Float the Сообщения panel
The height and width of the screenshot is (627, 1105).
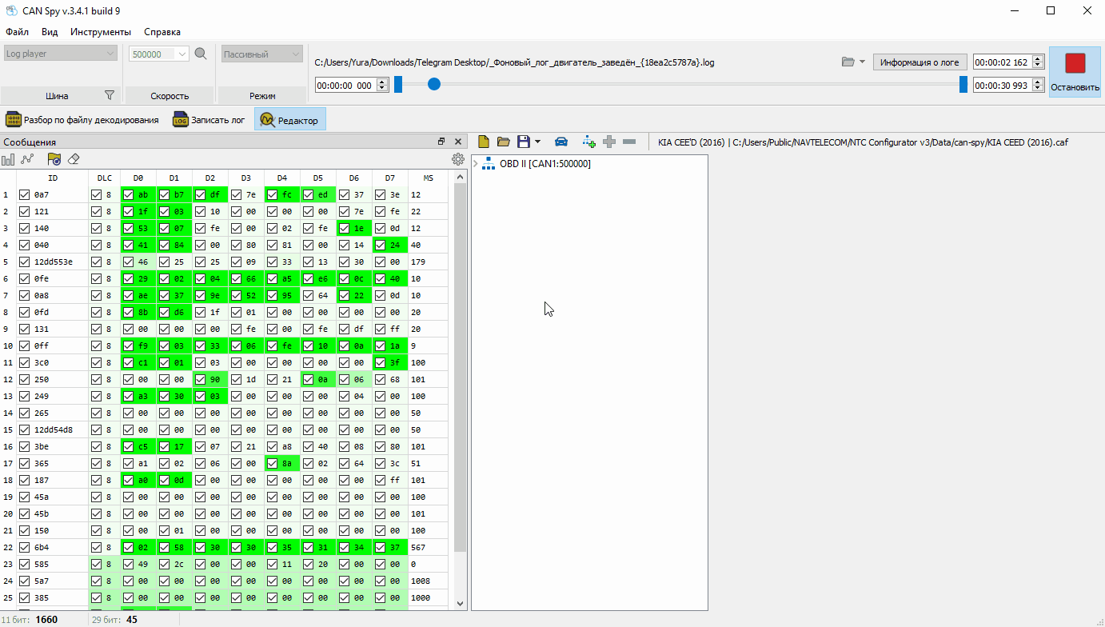click(x=441, y=142)
